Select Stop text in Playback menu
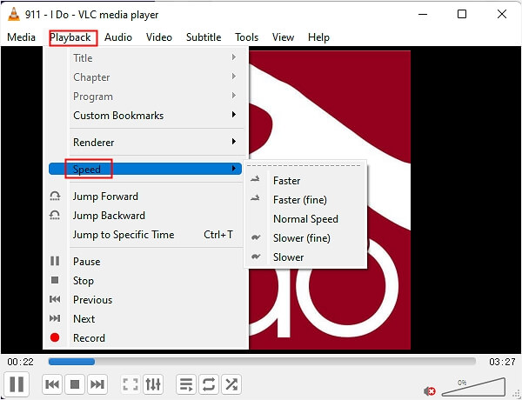 [x=84, y=281]
